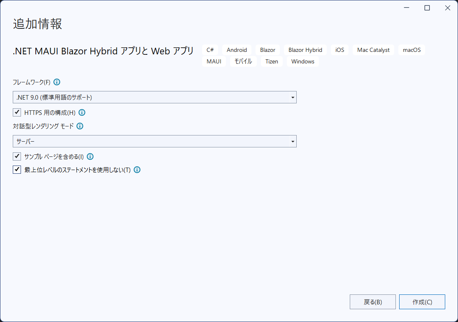Image resolution: width=458 pixels, height=322 pixels.
Task: Click the フレームワーク(F) label
Action: [32, 82]
